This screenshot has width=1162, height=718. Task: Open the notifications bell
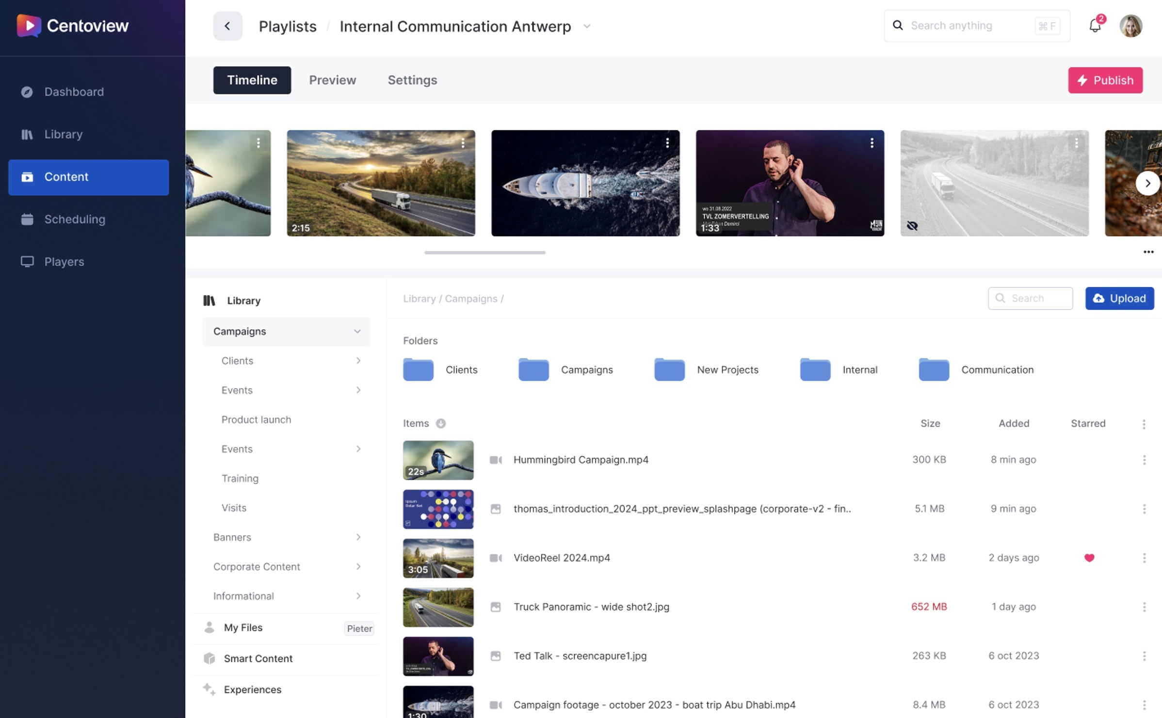coord(1095,26)
